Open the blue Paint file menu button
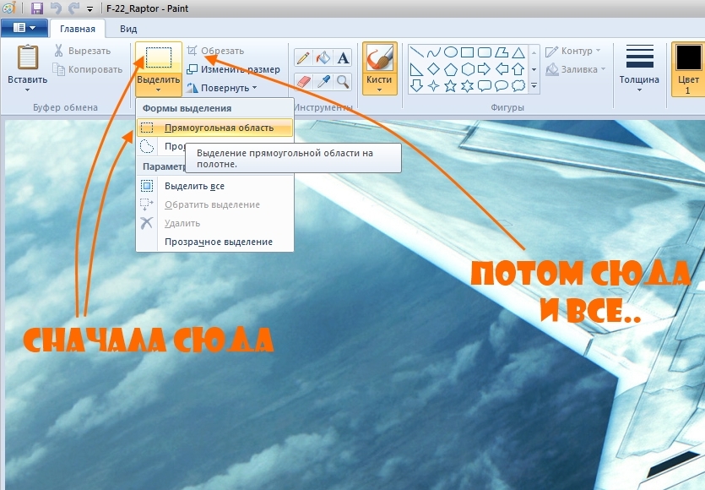 [x=24, y=28]
